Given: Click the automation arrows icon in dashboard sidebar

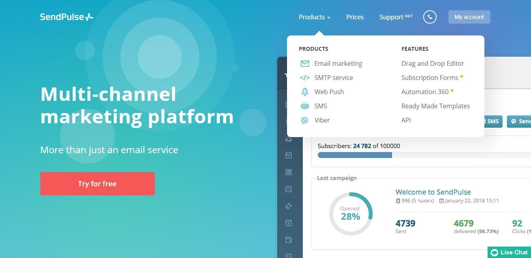Looking at the screenshot, I should [x=289, y=206].
